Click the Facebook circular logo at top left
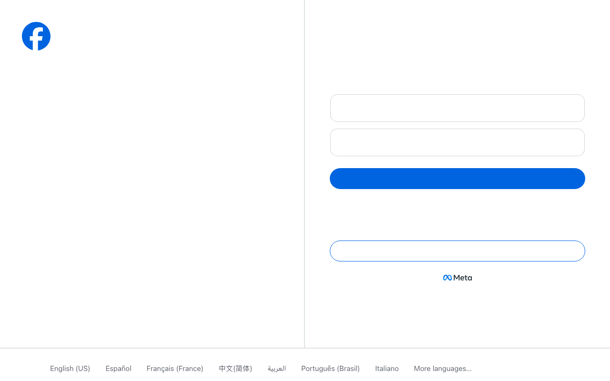This screenshot has width=610, height=381. point(36,36)
